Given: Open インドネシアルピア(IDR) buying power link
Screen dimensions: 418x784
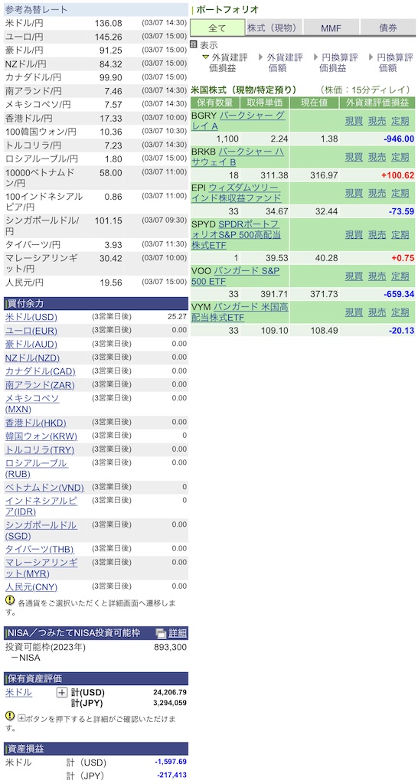Looking at the screenshot, I should [41, 506].
